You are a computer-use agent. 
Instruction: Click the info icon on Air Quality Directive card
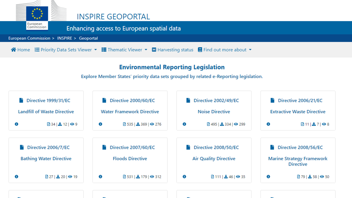[x=184, y=177]
